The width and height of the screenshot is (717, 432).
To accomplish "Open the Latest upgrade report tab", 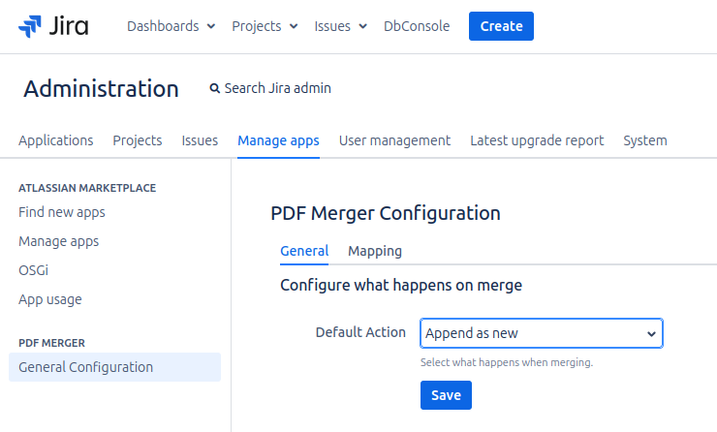I will (x=537, y=140).
